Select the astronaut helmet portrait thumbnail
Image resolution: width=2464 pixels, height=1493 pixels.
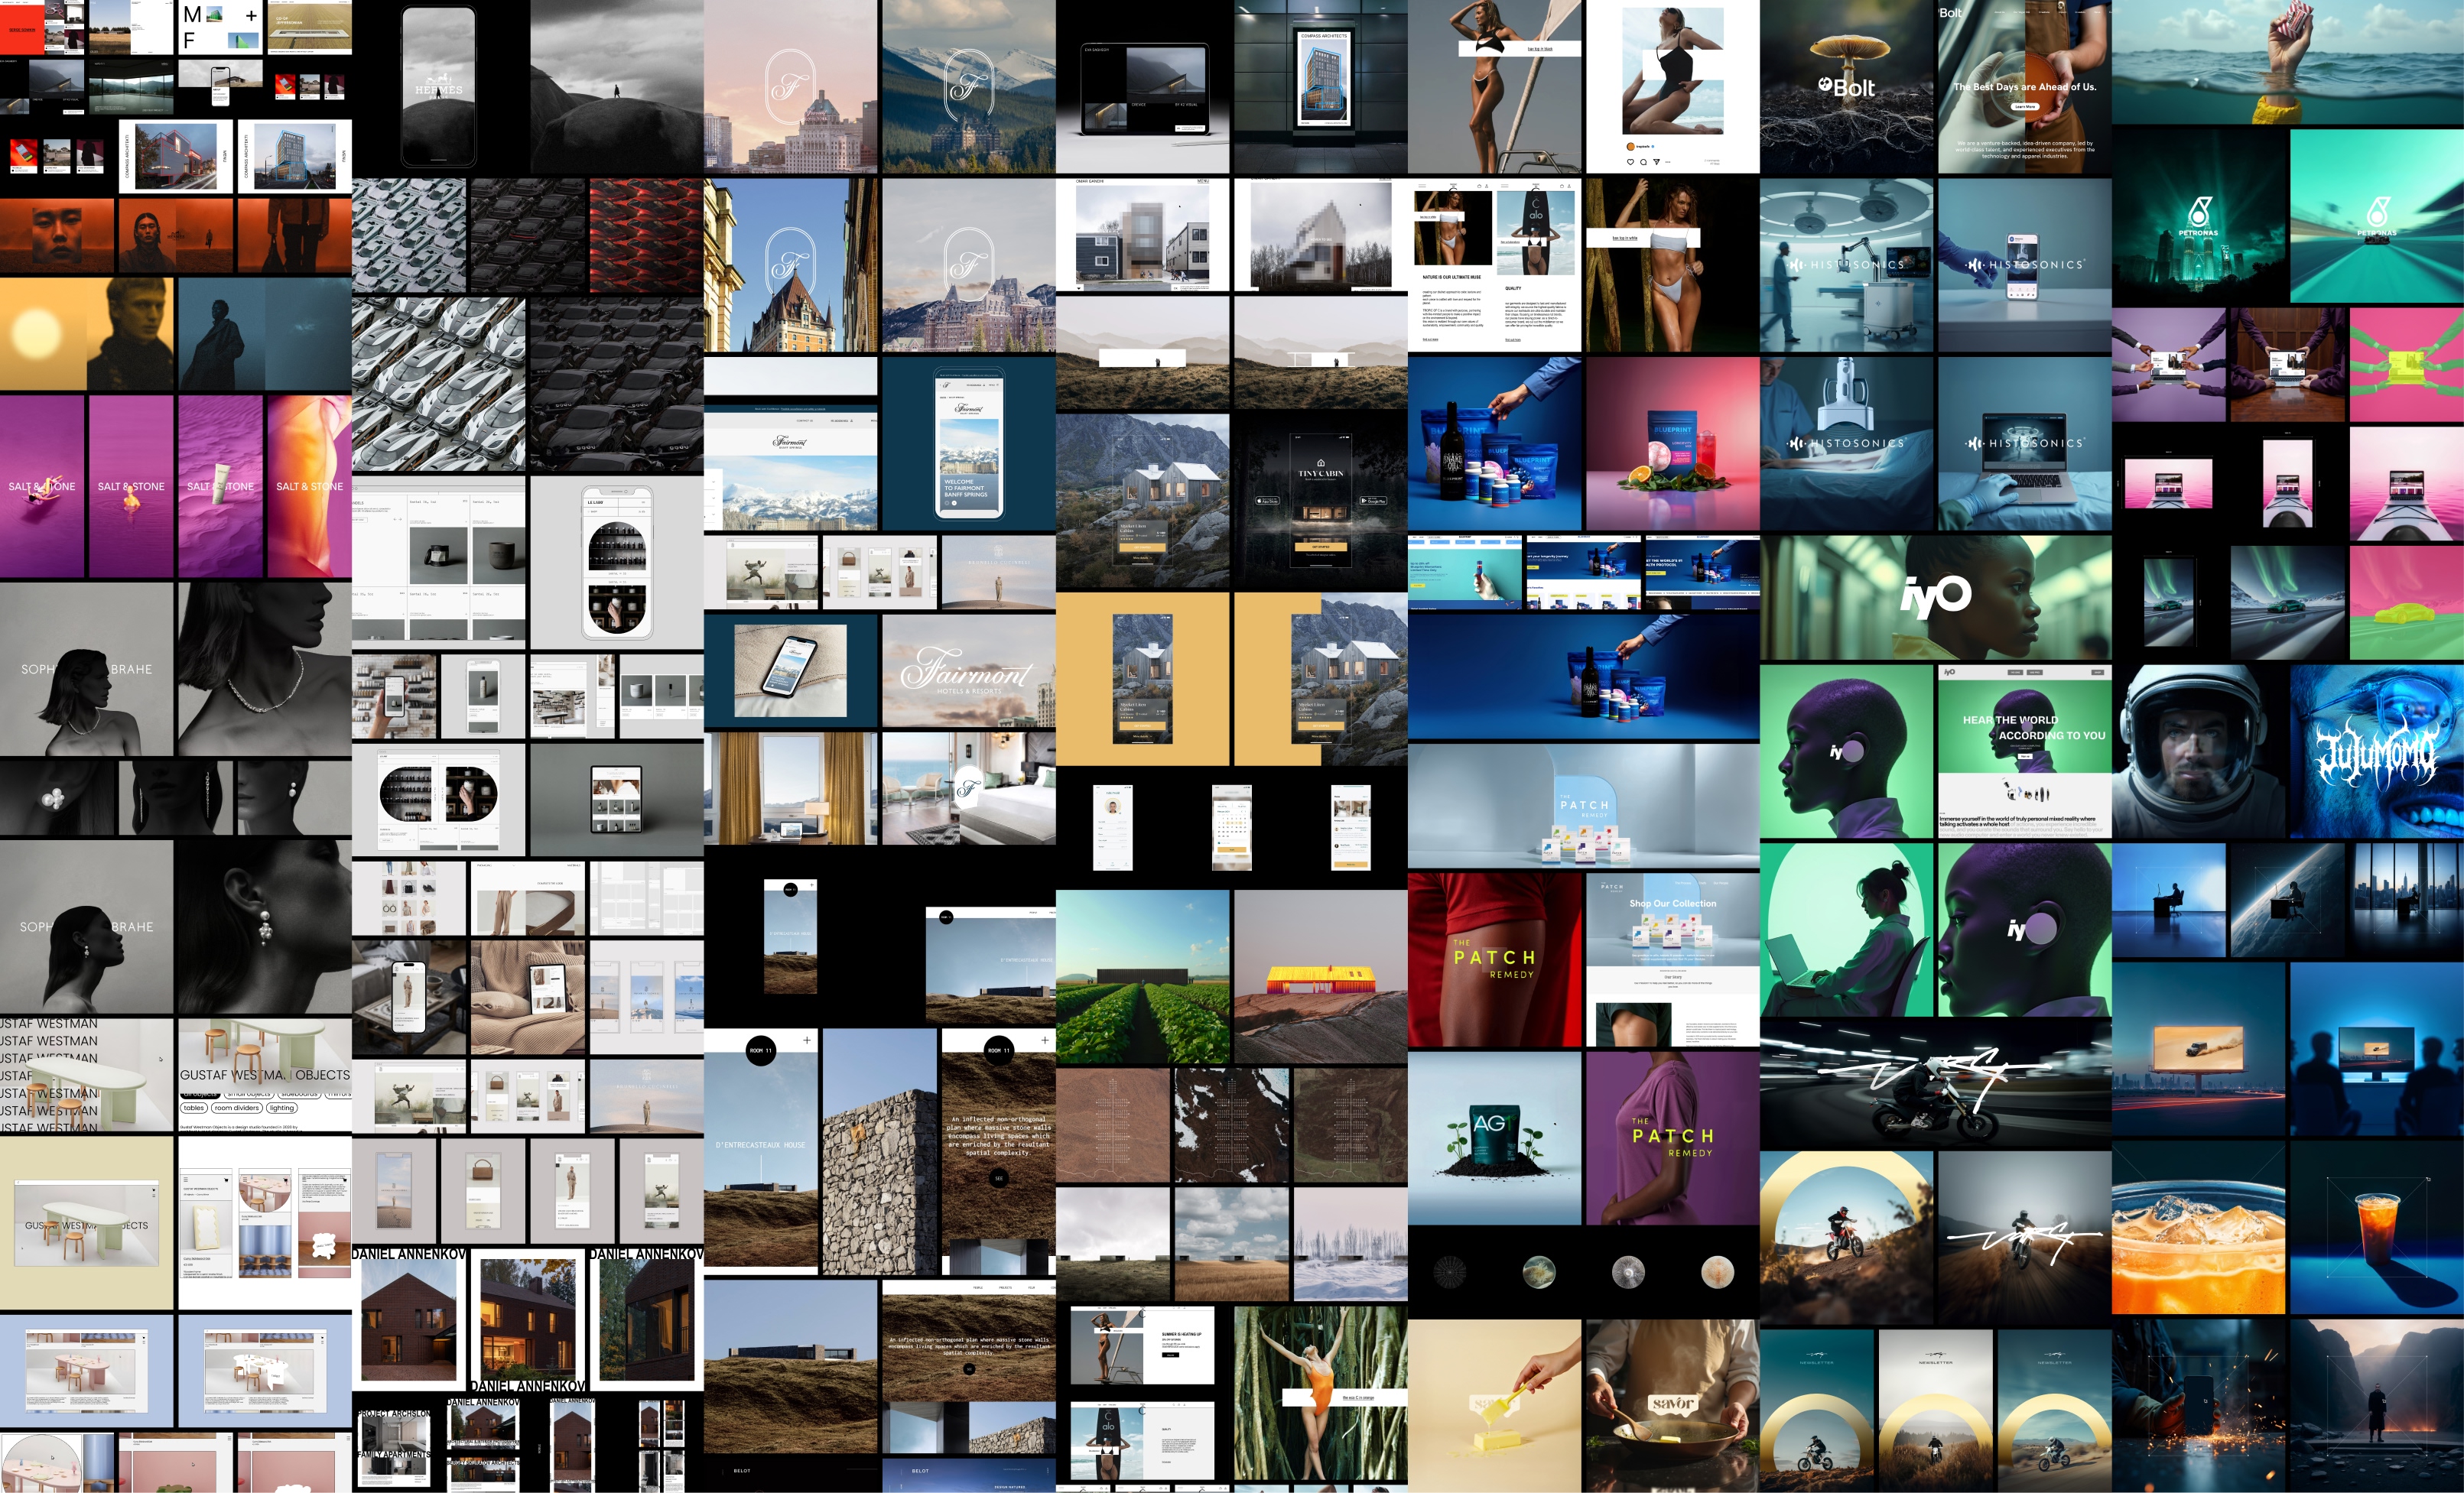[2198, 751]
